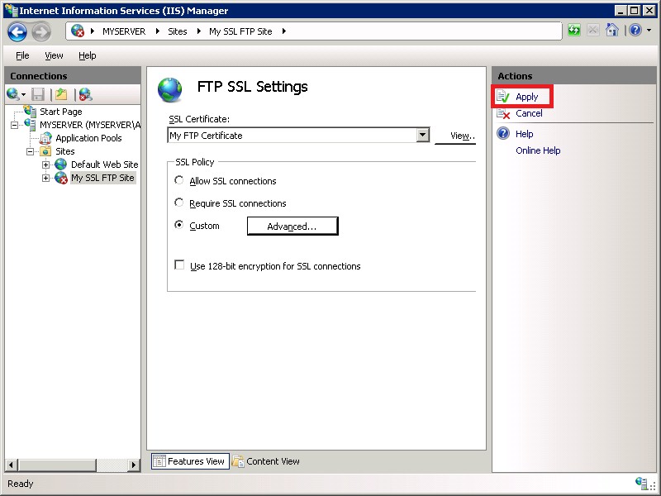The width and height of the screenshot is (661, 496).
Task: Click the Save connections disk icon
Action: [38, 94]
